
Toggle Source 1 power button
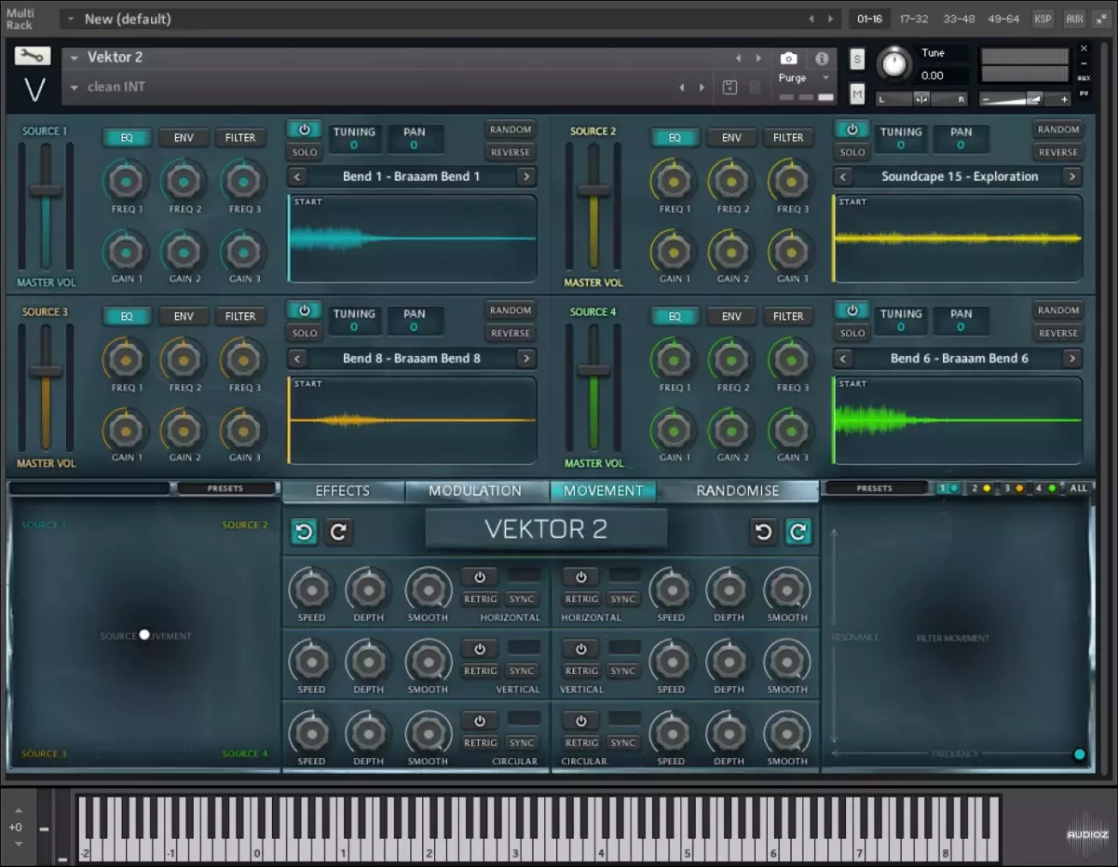click(x=304, y=130)
